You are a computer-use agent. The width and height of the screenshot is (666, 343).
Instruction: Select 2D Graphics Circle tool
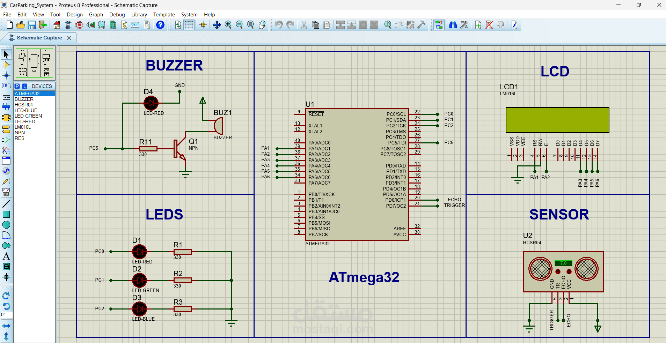[x=6, y=225]
